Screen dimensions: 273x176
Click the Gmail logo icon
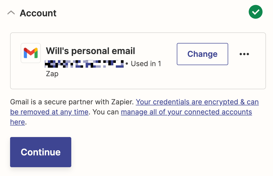pos(31,53)
